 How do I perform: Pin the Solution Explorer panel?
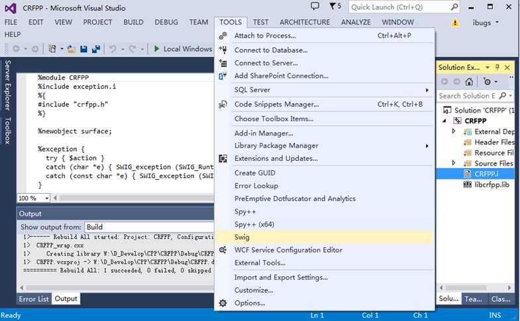[x=497, y=68]
